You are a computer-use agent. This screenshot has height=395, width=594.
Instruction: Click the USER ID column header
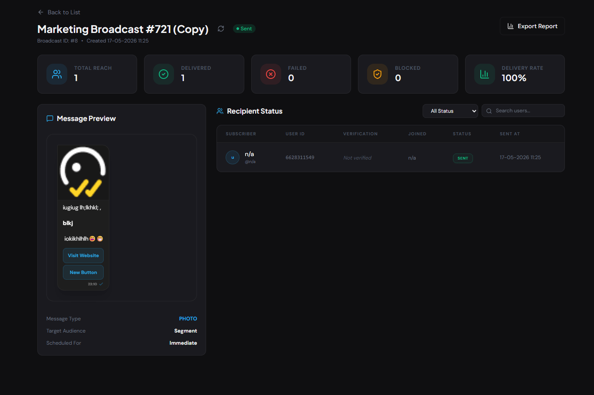pyautogui.click(x=295, y=134)
